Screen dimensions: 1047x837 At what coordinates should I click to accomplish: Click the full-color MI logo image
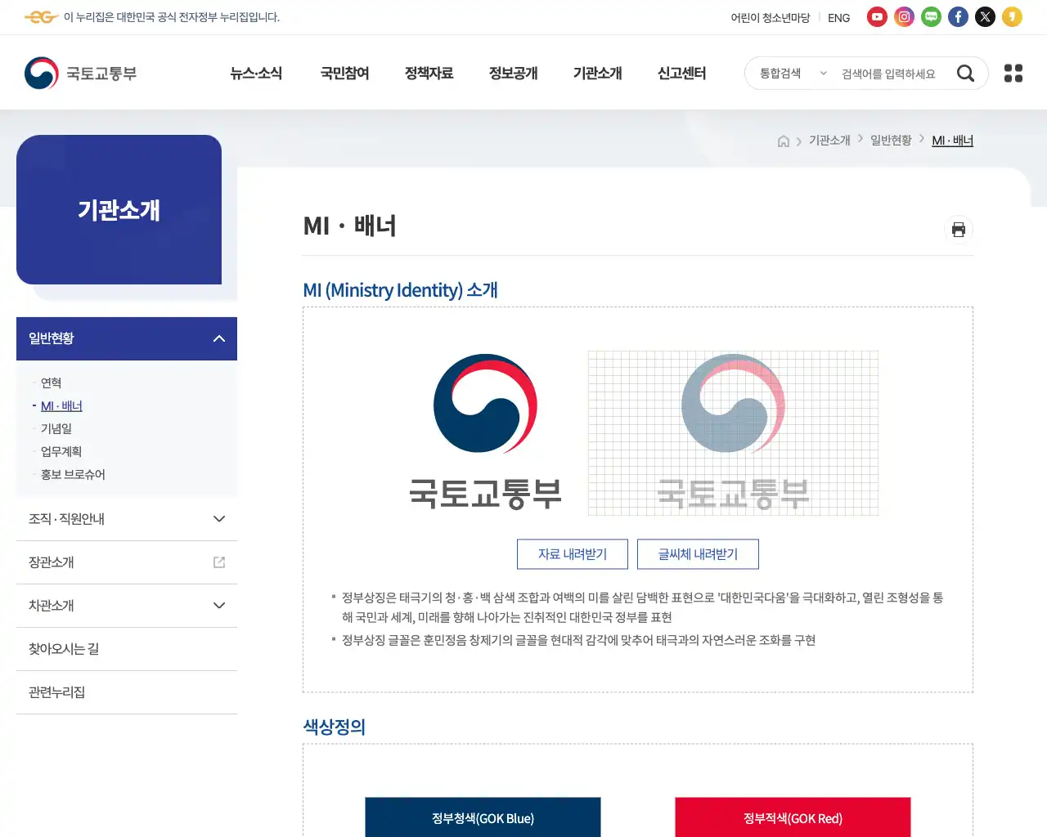(485, 432)
